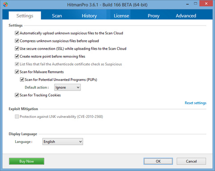Uncheck Scan for Malware Remnants
Screen dimensions: 215x171
coord(17,72)
